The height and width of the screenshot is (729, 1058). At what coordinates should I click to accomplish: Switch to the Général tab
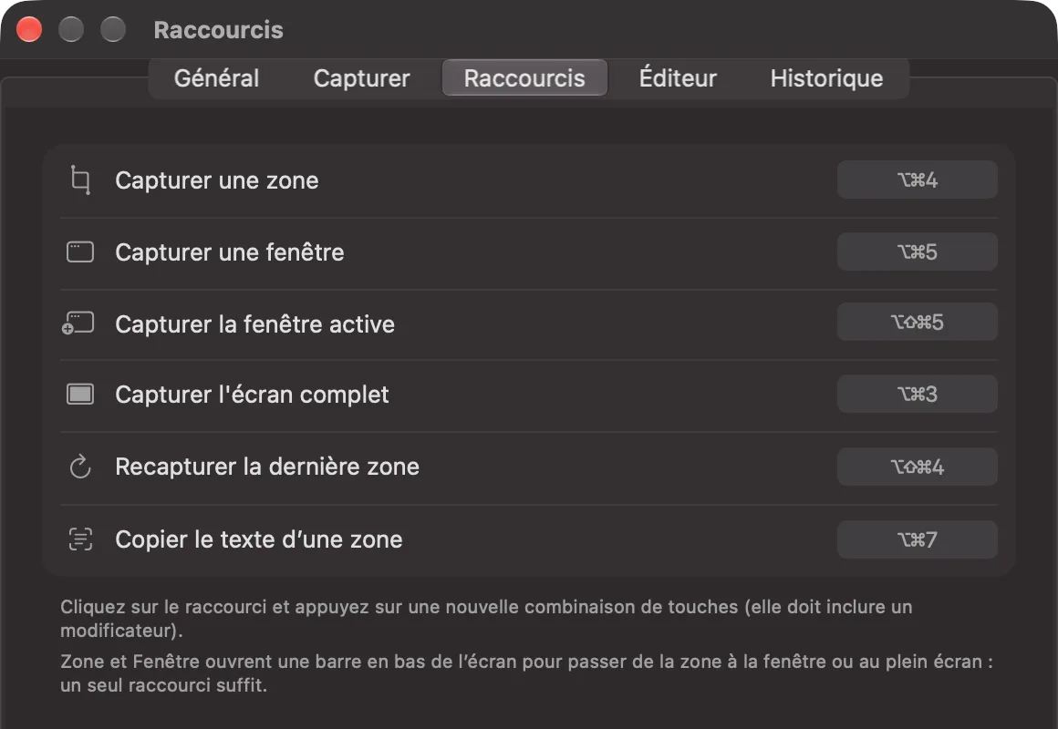tap(216, 78)
